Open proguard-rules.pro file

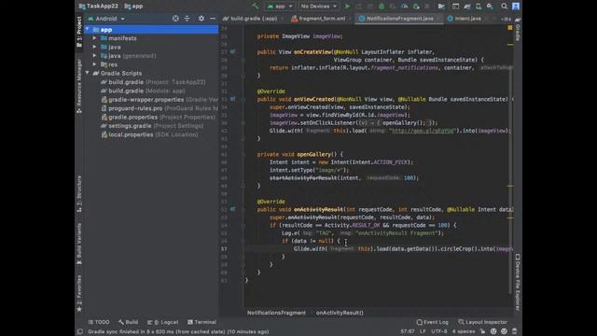point(160,108)
